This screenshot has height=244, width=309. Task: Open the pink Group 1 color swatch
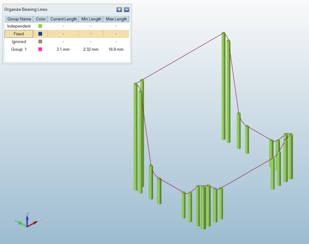(x=40, y=49)
